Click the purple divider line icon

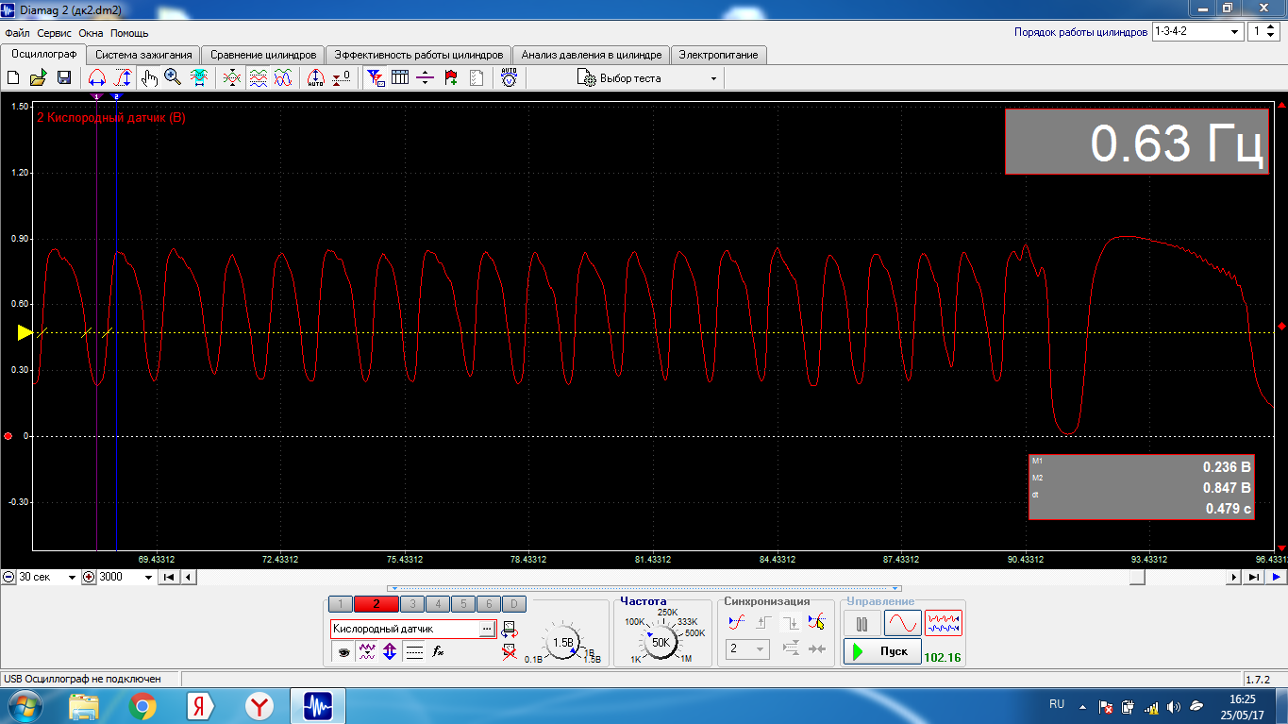coord(426,78)
